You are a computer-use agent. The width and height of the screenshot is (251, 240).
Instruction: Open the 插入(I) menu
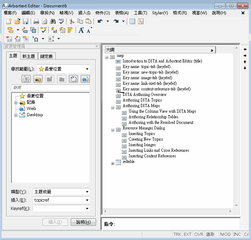tap(84, 13)
